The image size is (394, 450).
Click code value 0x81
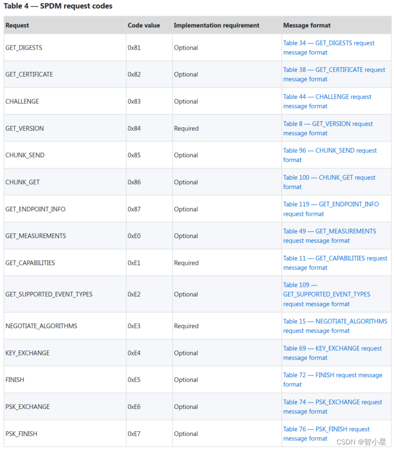[134, 48]
